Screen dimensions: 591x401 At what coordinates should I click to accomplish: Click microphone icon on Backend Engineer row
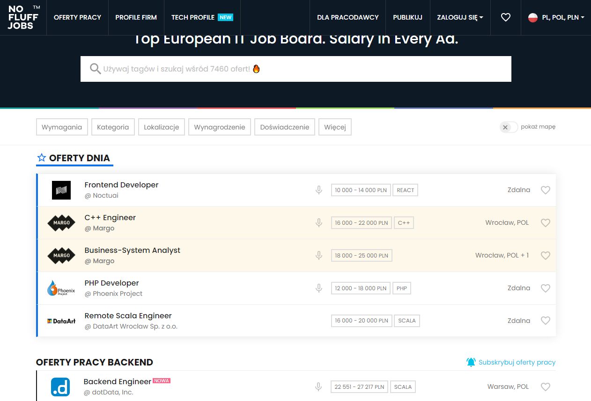318,387
